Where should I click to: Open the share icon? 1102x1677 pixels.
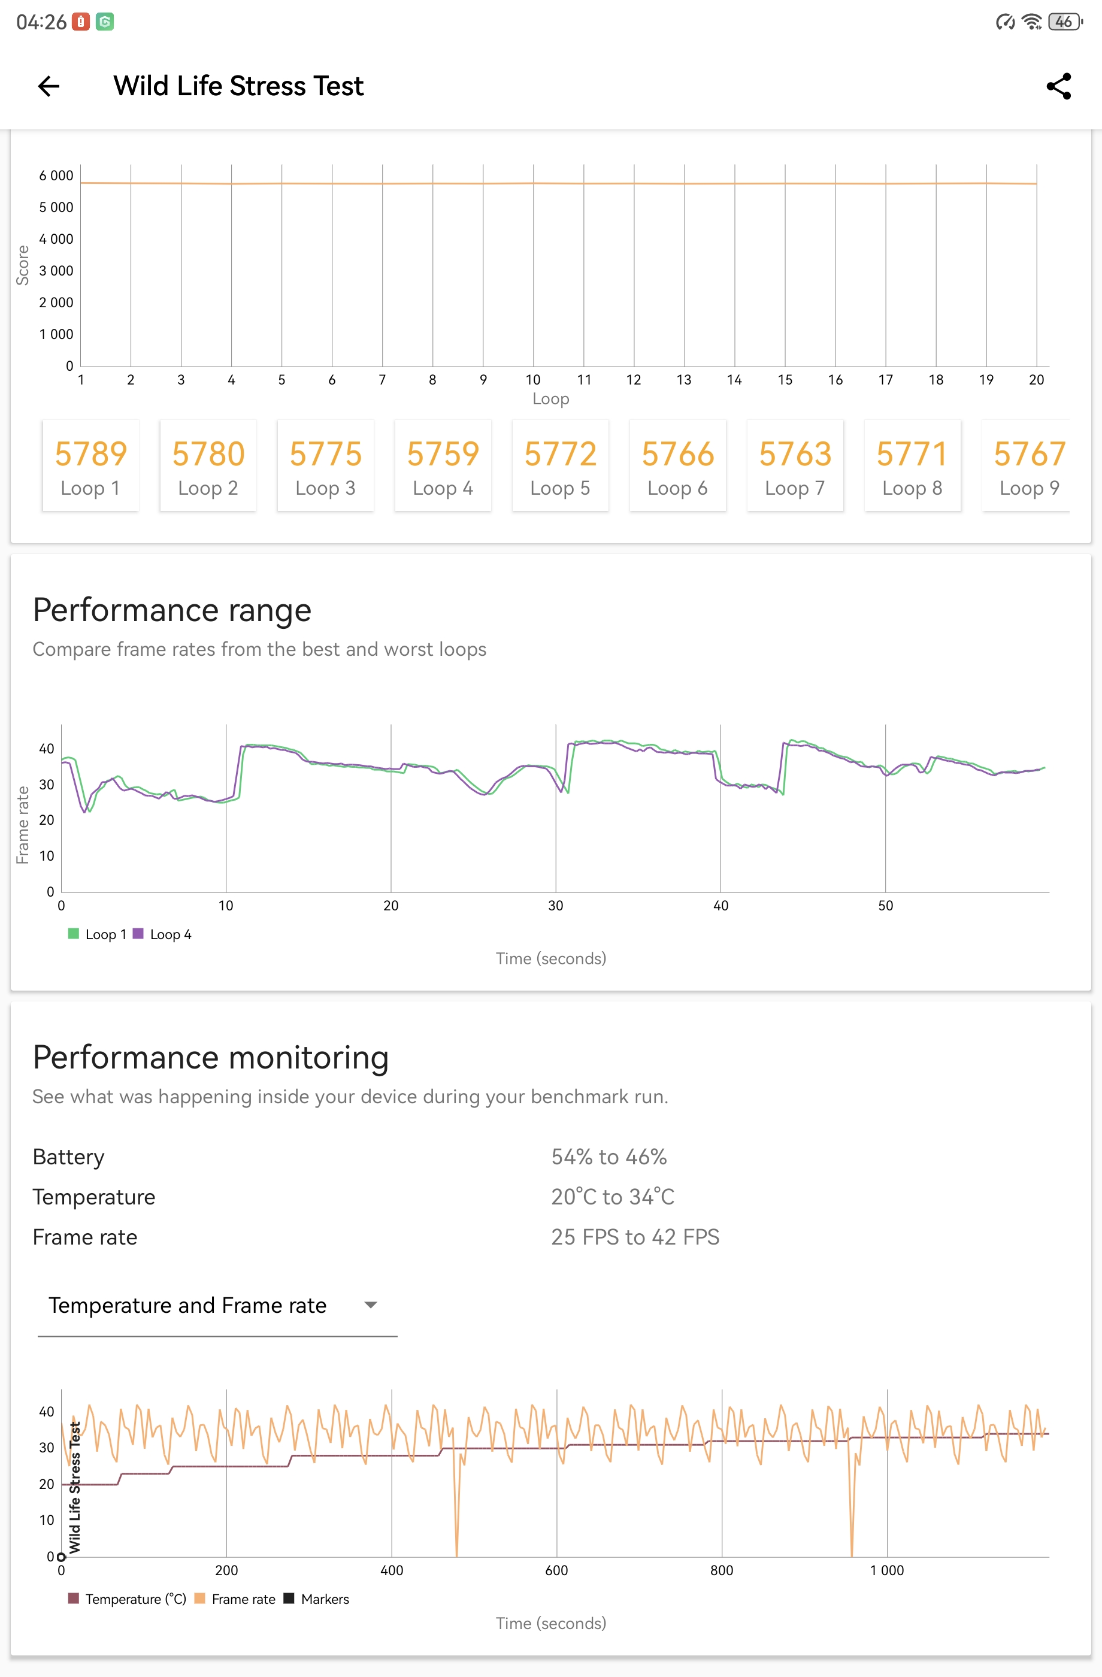[x=1058, y=86]
